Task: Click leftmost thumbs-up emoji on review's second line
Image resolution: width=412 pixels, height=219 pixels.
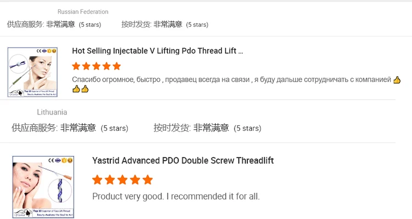Action: 76,89
